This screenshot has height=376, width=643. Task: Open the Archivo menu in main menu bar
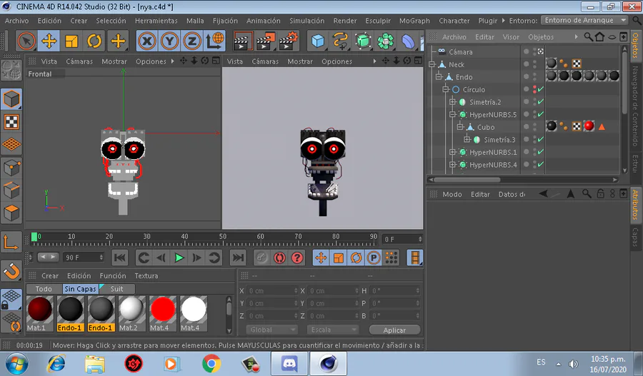click(x=17, y=21)
